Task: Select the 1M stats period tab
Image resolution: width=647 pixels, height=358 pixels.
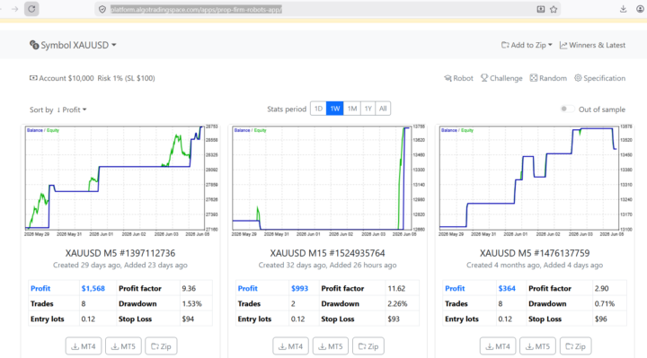Action: click(351, 109)
